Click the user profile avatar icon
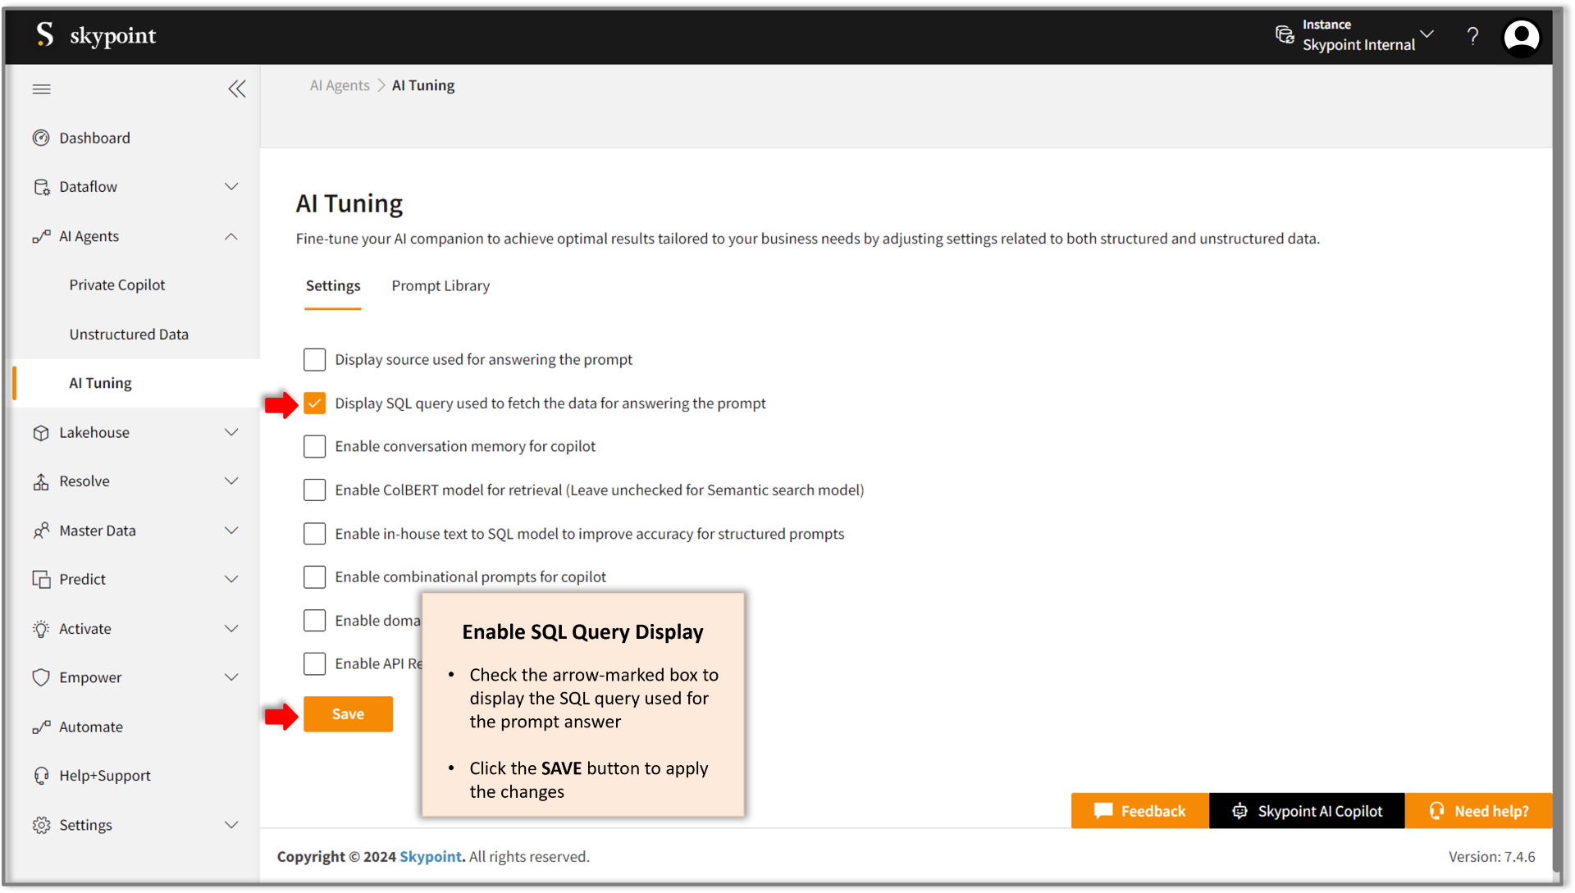The image size is (1575, 893). pos(1522,34)
